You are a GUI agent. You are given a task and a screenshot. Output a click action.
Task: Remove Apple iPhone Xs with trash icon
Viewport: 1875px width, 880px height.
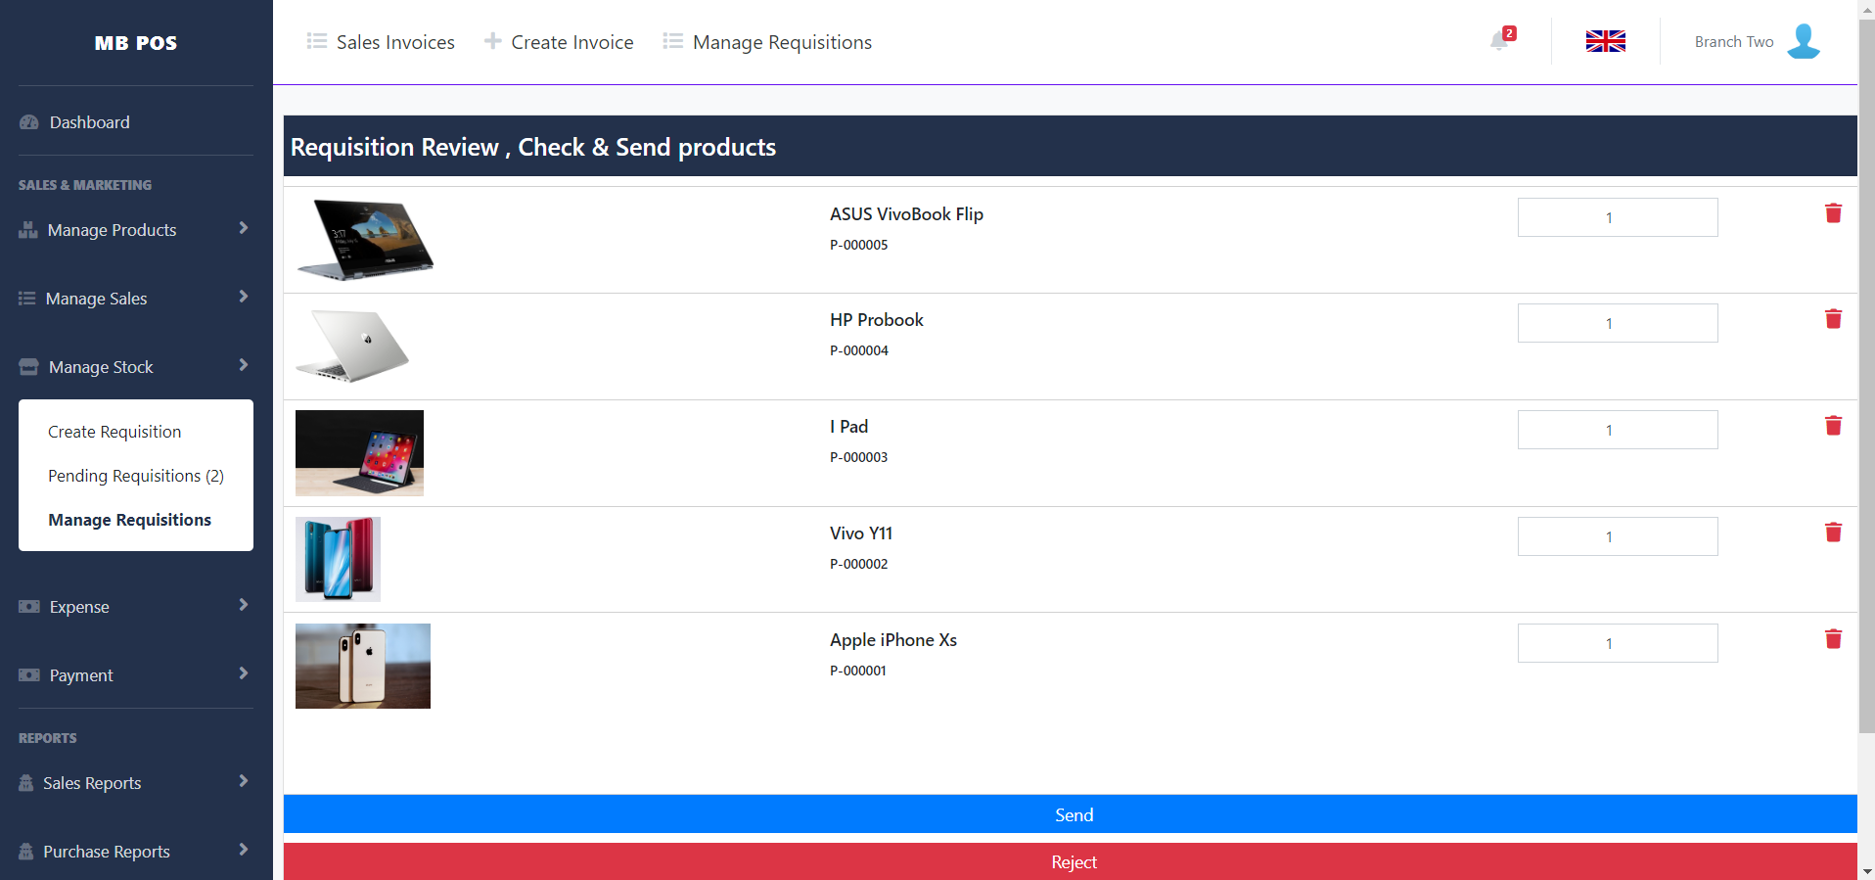click(1833, 639)
